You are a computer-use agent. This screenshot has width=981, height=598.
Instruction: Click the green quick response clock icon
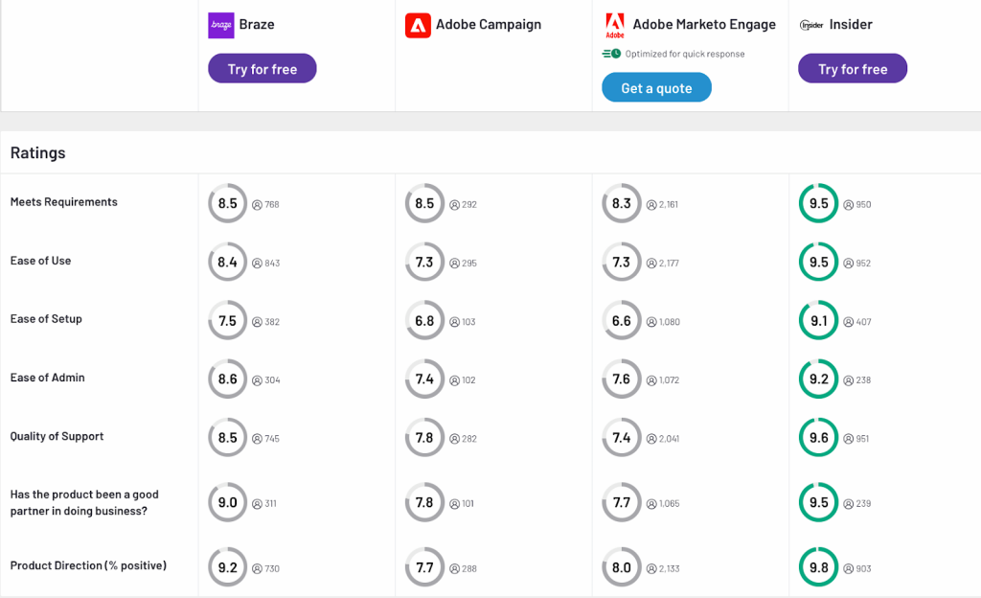pos(611,54)
